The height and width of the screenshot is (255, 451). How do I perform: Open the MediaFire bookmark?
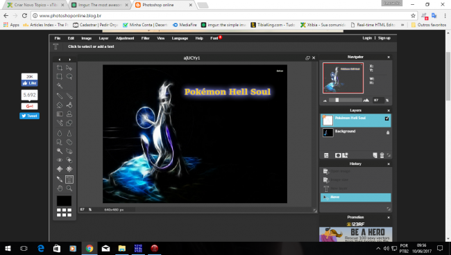pos(185,25)
